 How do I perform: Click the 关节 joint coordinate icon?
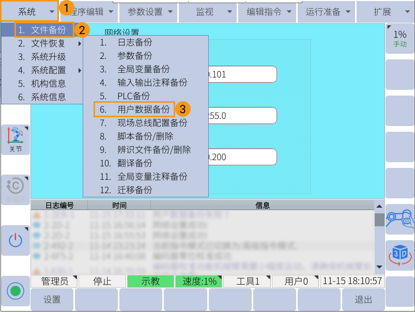[x=16, y=139]
